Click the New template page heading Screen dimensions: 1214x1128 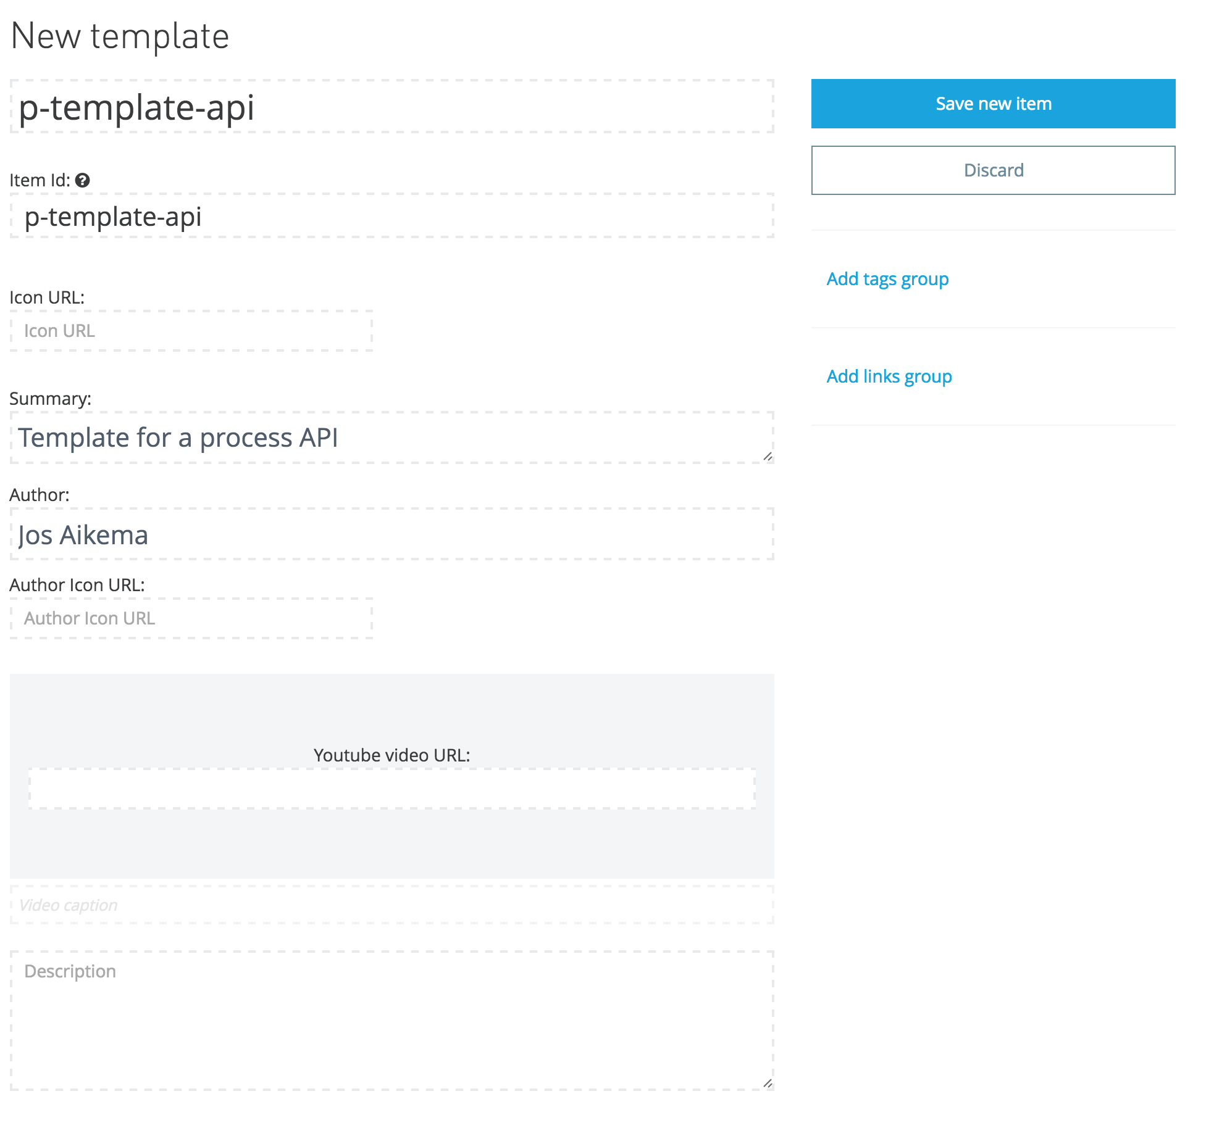click(x=120, y=36)
